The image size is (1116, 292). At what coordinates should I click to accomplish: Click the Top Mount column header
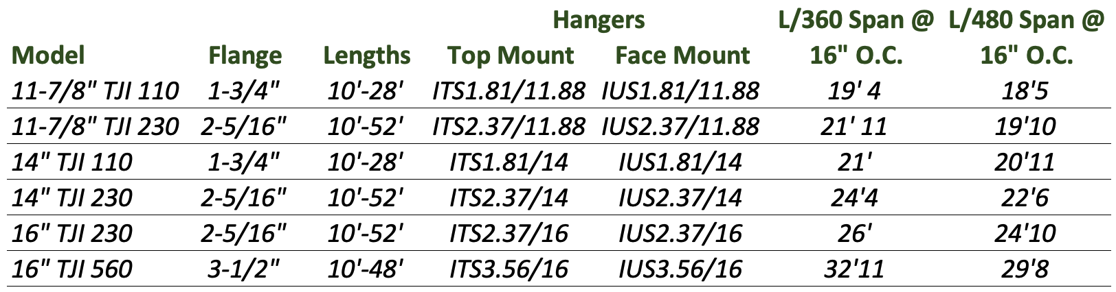(x=511, y=56)
